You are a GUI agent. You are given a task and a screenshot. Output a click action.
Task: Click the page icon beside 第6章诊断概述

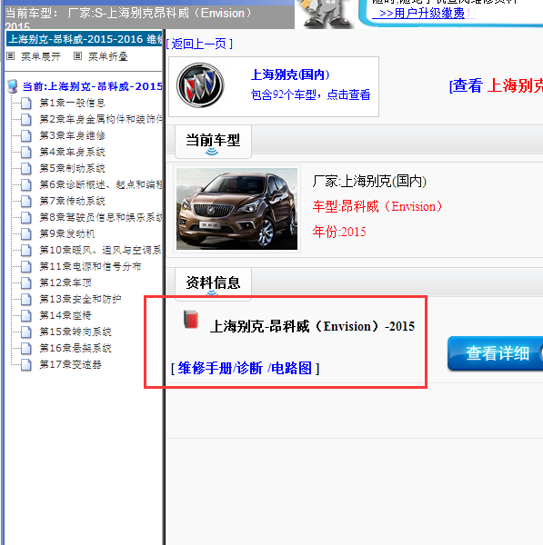pyautogui.click(x=26, y=185)
